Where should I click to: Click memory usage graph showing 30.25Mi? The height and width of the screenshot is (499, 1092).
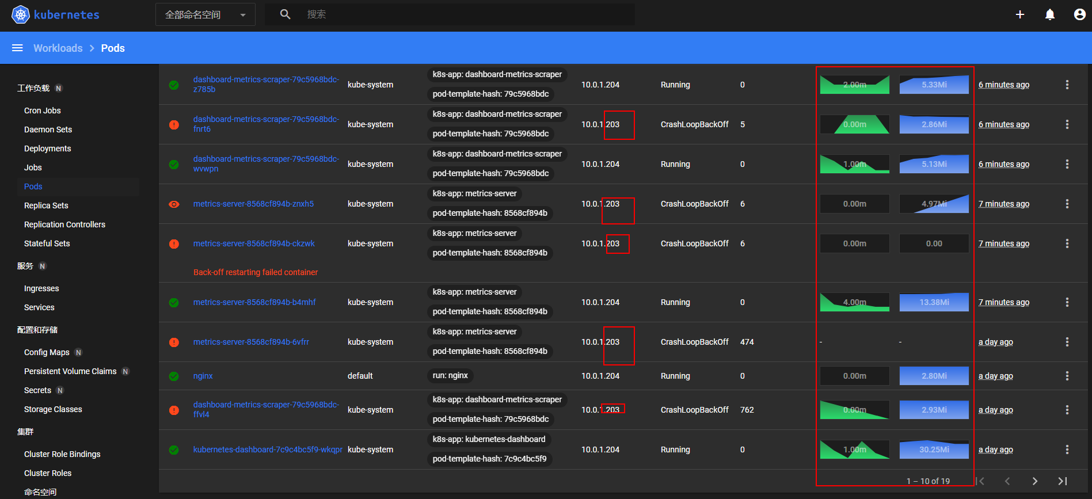pos(934,450)
